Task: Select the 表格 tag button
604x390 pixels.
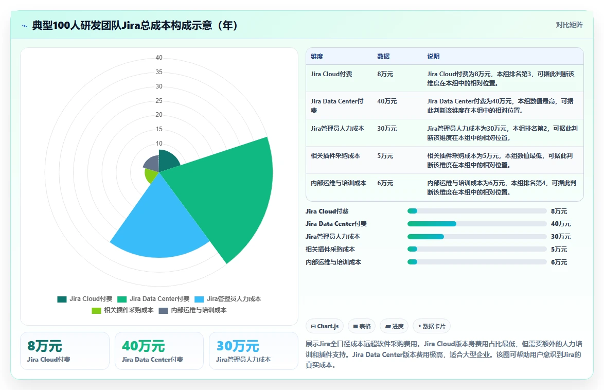Action: tap(362, 326)
